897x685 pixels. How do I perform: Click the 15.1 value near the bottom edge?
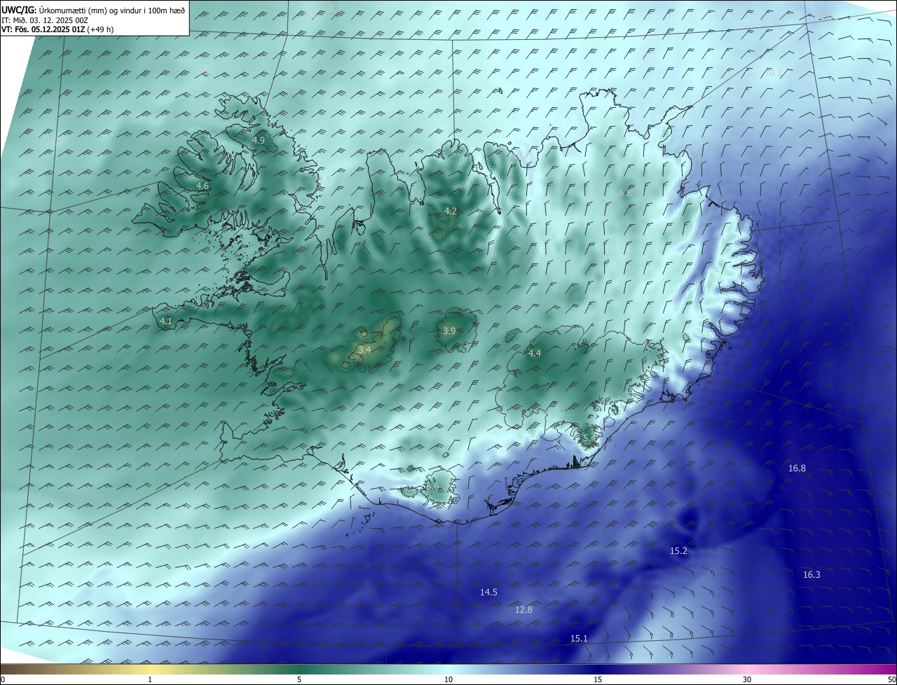coord(579,639)
